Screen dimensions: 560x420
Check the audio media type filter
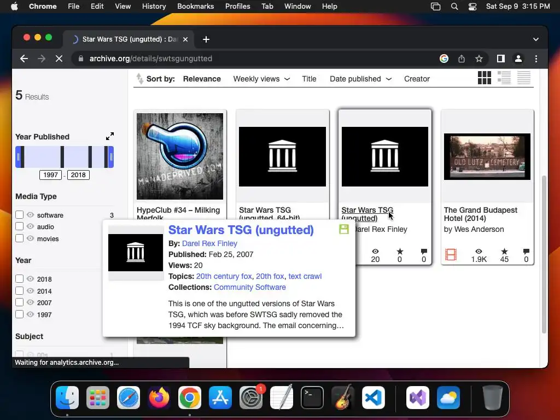[x=19, y=226]
